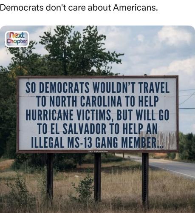
Task: Open the billboard image in the post
Action: point(97,119)
